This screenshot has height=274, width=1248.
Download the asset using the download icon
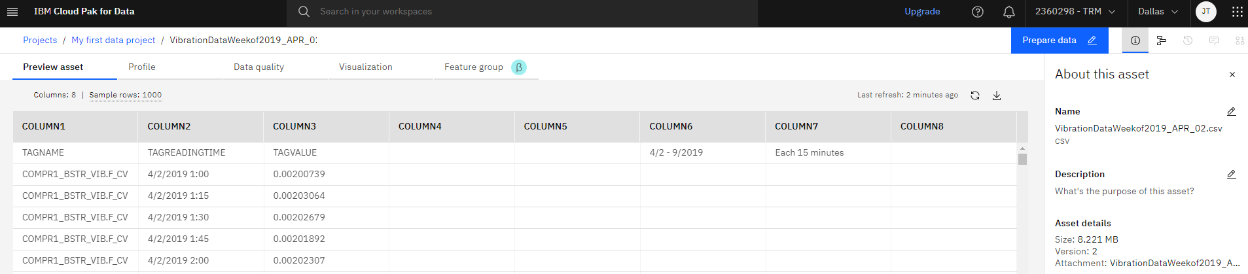pyautogui.click(x=997, y=95)
